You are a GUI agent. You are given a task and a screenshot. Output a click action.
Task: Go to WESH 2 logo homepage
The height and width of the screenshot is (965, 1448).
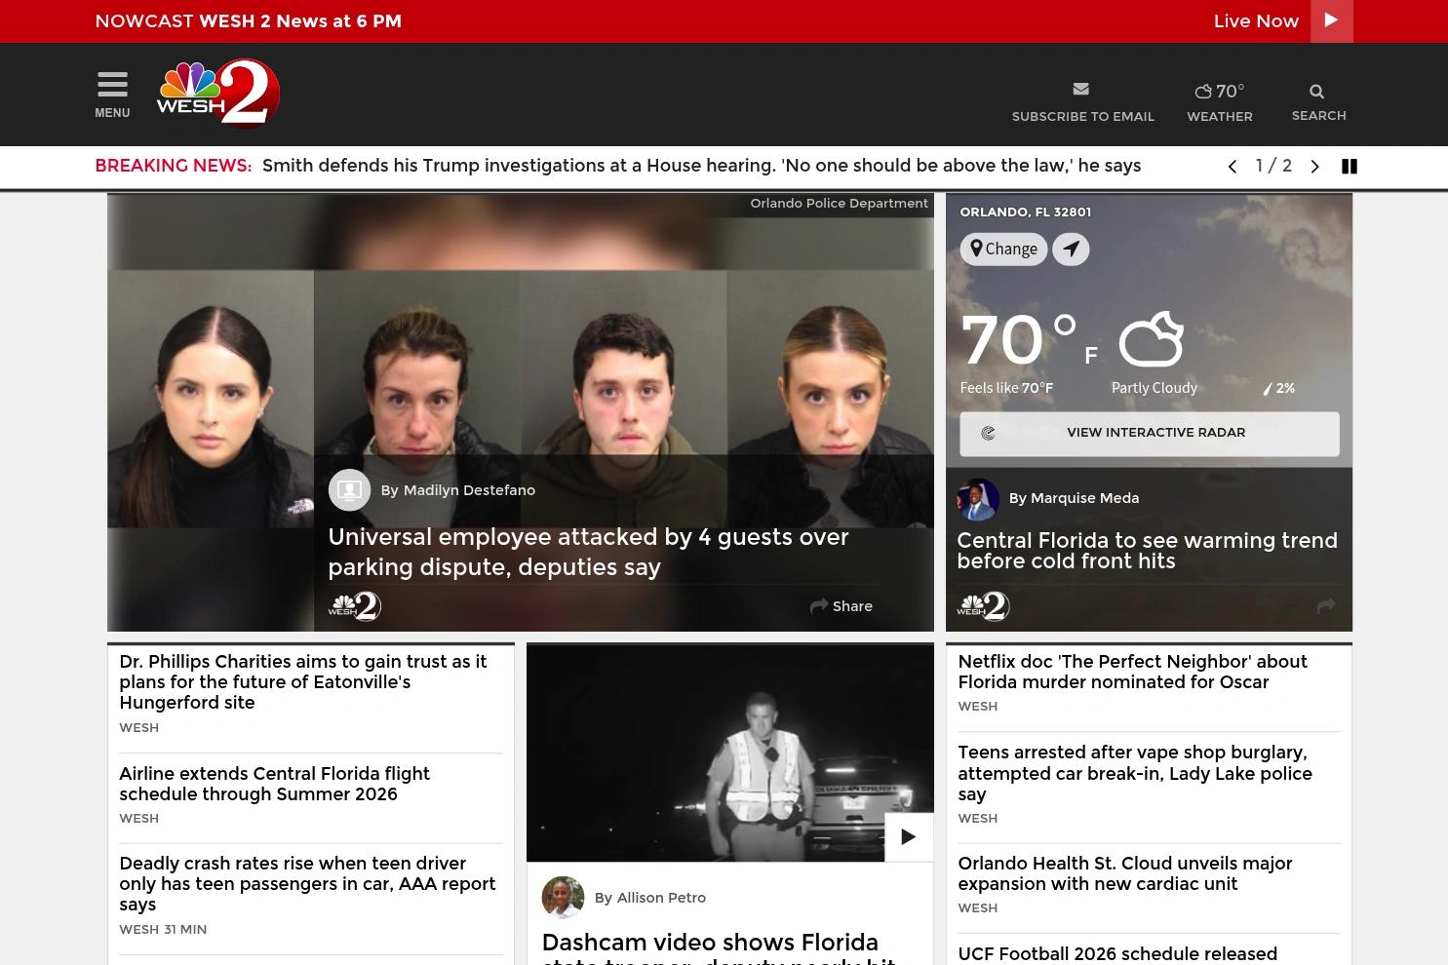[x=218, y=94]
